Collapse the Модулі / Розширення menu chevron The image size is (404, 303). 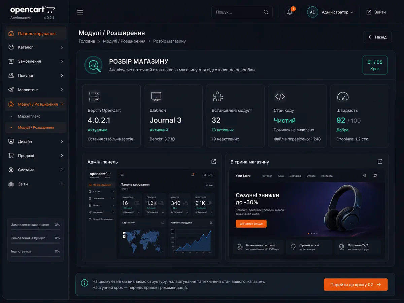[62, 104]
